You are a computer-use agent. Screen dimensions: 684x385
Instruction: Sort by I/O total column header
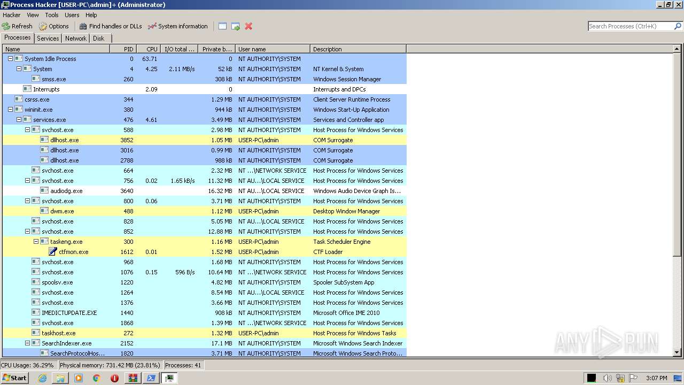[180, 49]
